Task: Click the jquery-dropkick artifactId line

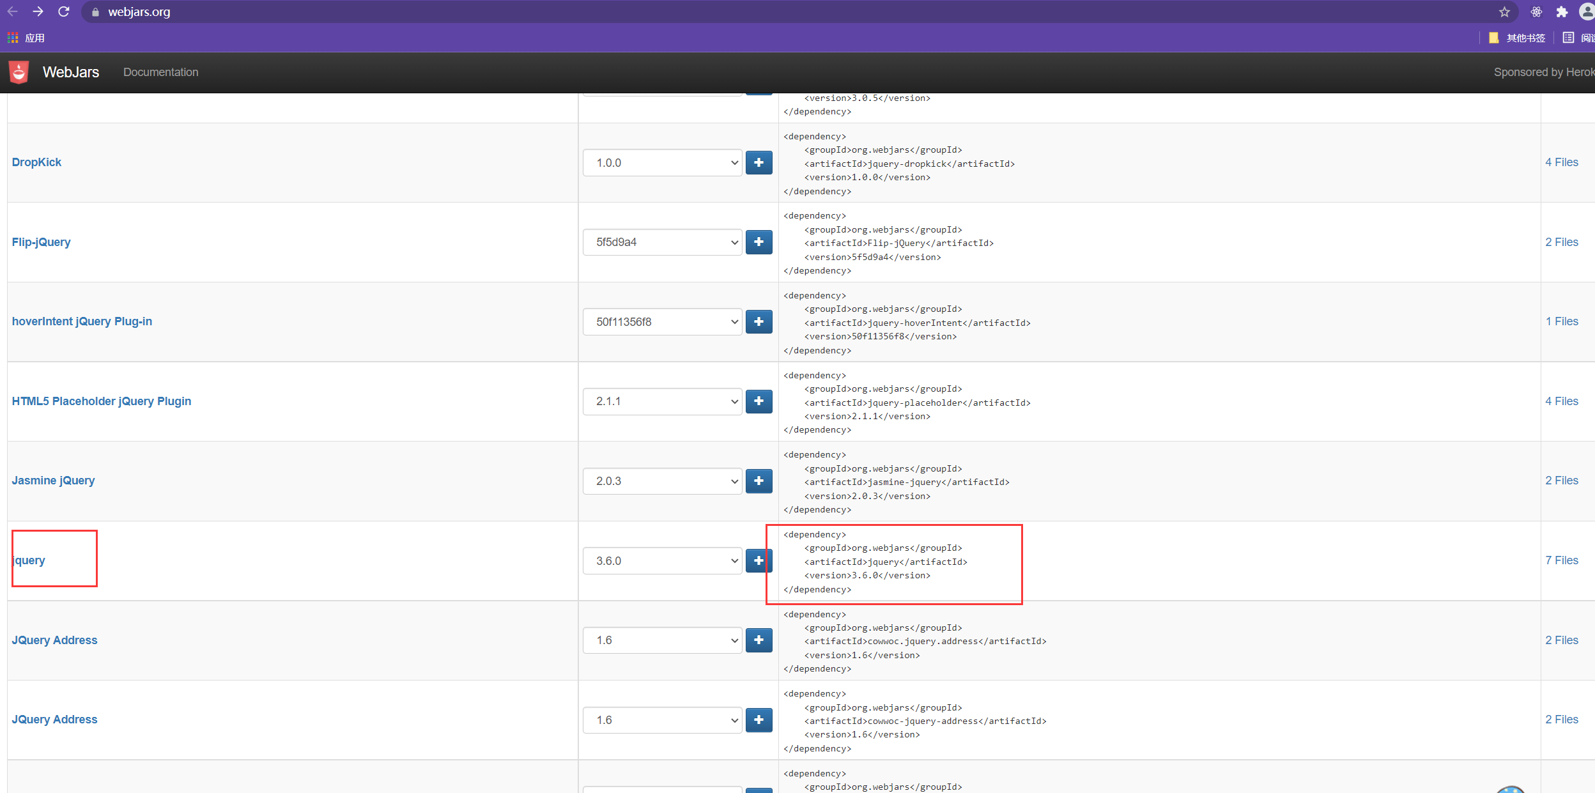Action: tap(909, 164)
